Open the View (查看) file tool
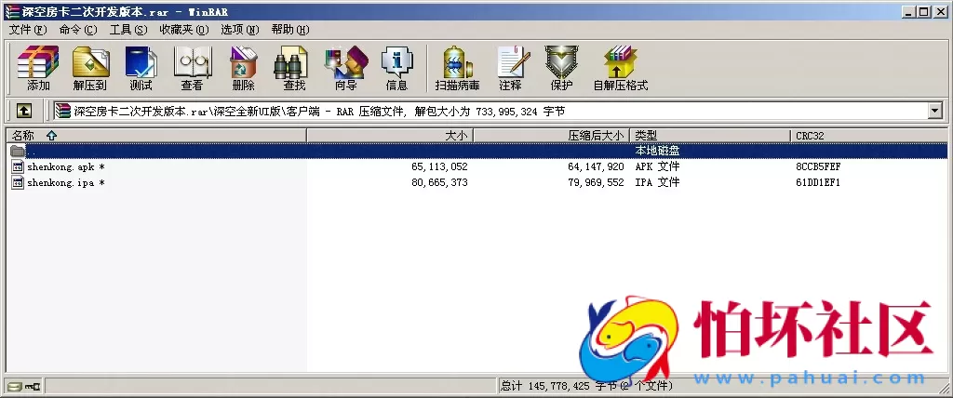This screenshot has height=398, width=953. [192, 68]
